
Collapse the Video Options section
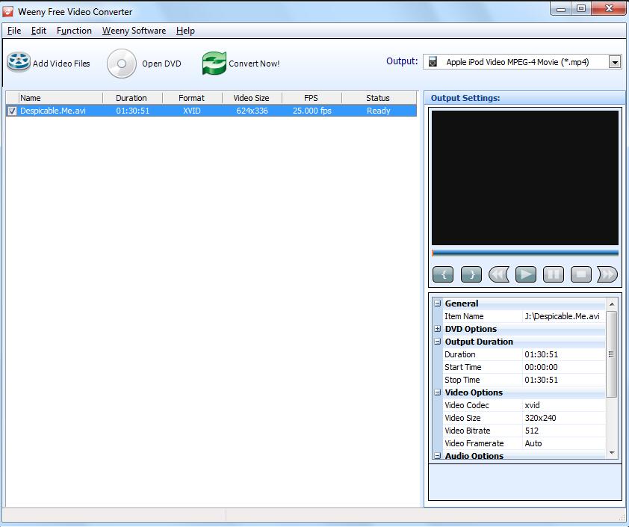pos(436,392)
